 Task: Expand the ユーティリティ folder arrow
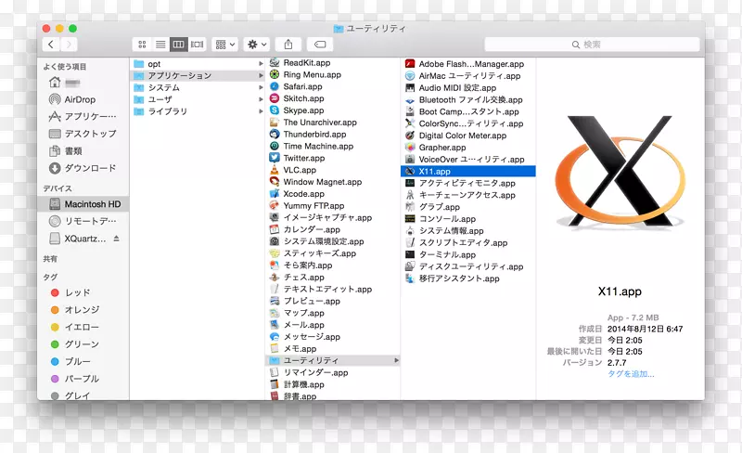pos(397,360)
